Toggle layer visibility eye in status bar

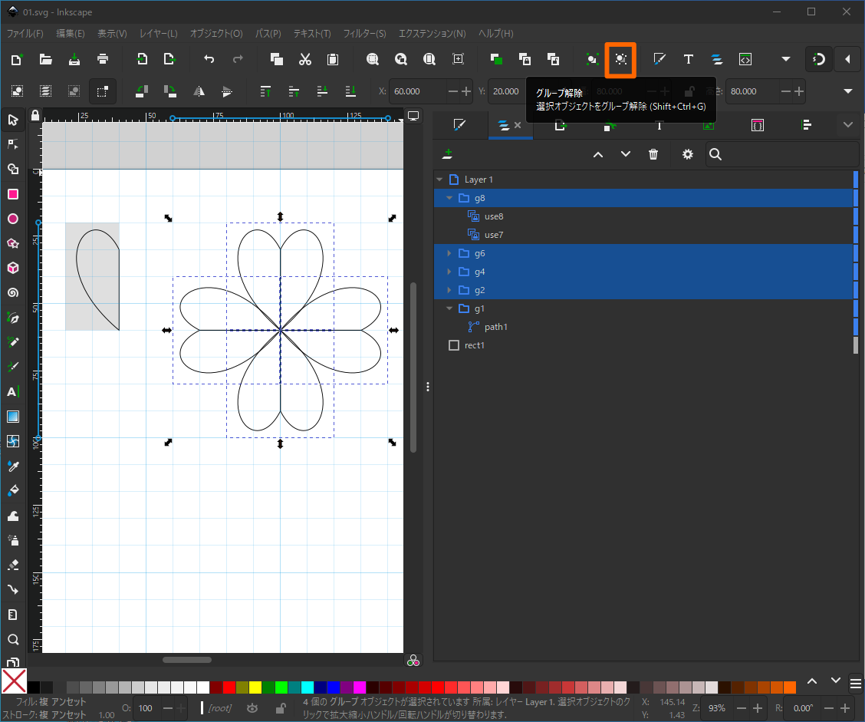pos(252,708)
